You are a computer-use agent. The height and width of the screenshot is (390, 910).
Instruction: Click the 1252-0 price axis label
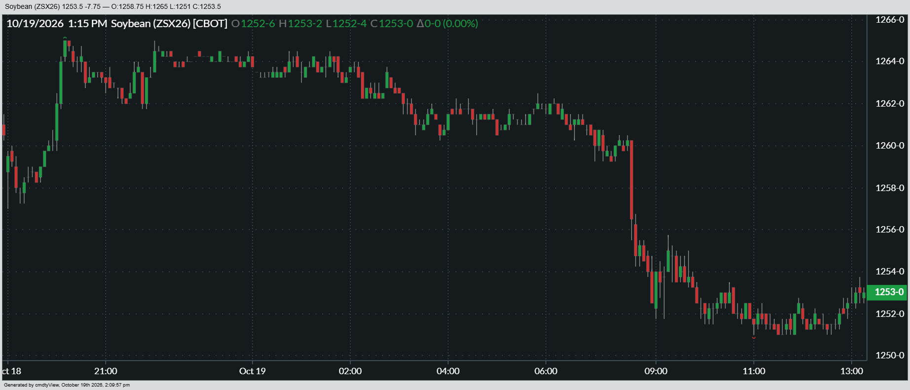tap(890, 314)
